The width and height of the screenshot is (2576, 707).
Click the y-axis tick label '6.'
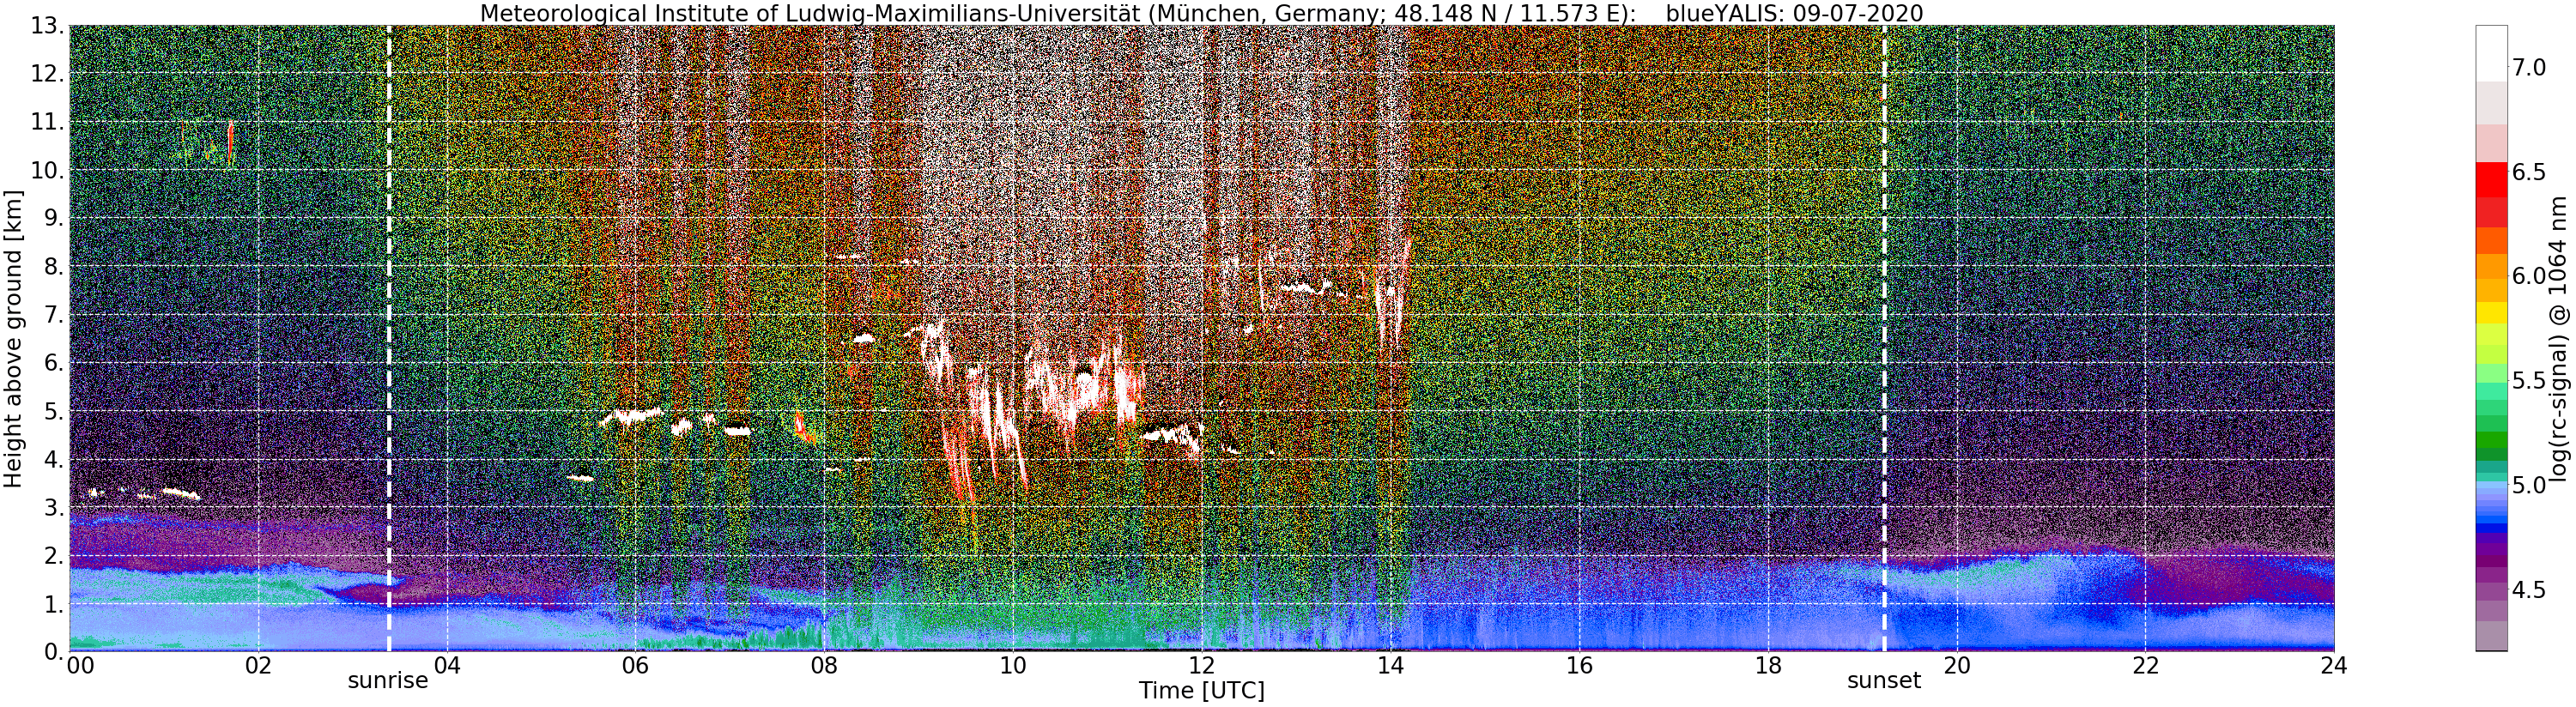[53, 363]
